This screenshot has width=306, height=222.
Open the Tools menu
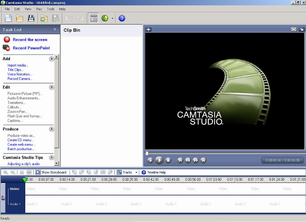[x=50, y=9]
